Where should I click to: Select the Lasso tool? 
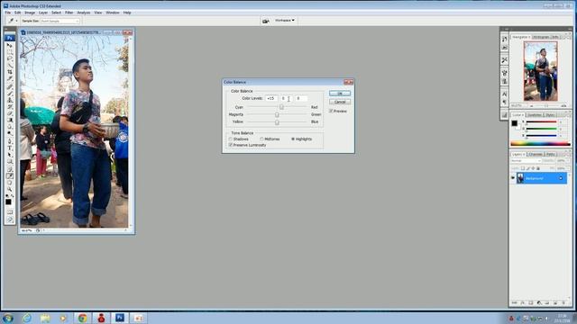click(x=10, y=58)
